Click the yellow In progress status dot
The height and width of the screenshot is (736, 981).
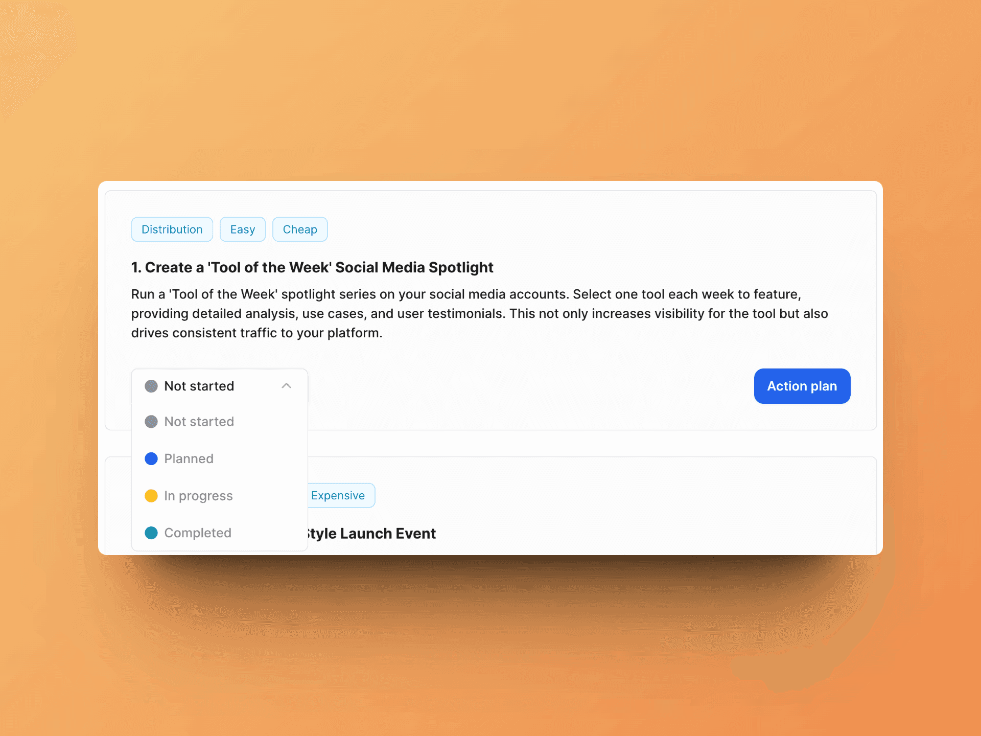(151, 496)
